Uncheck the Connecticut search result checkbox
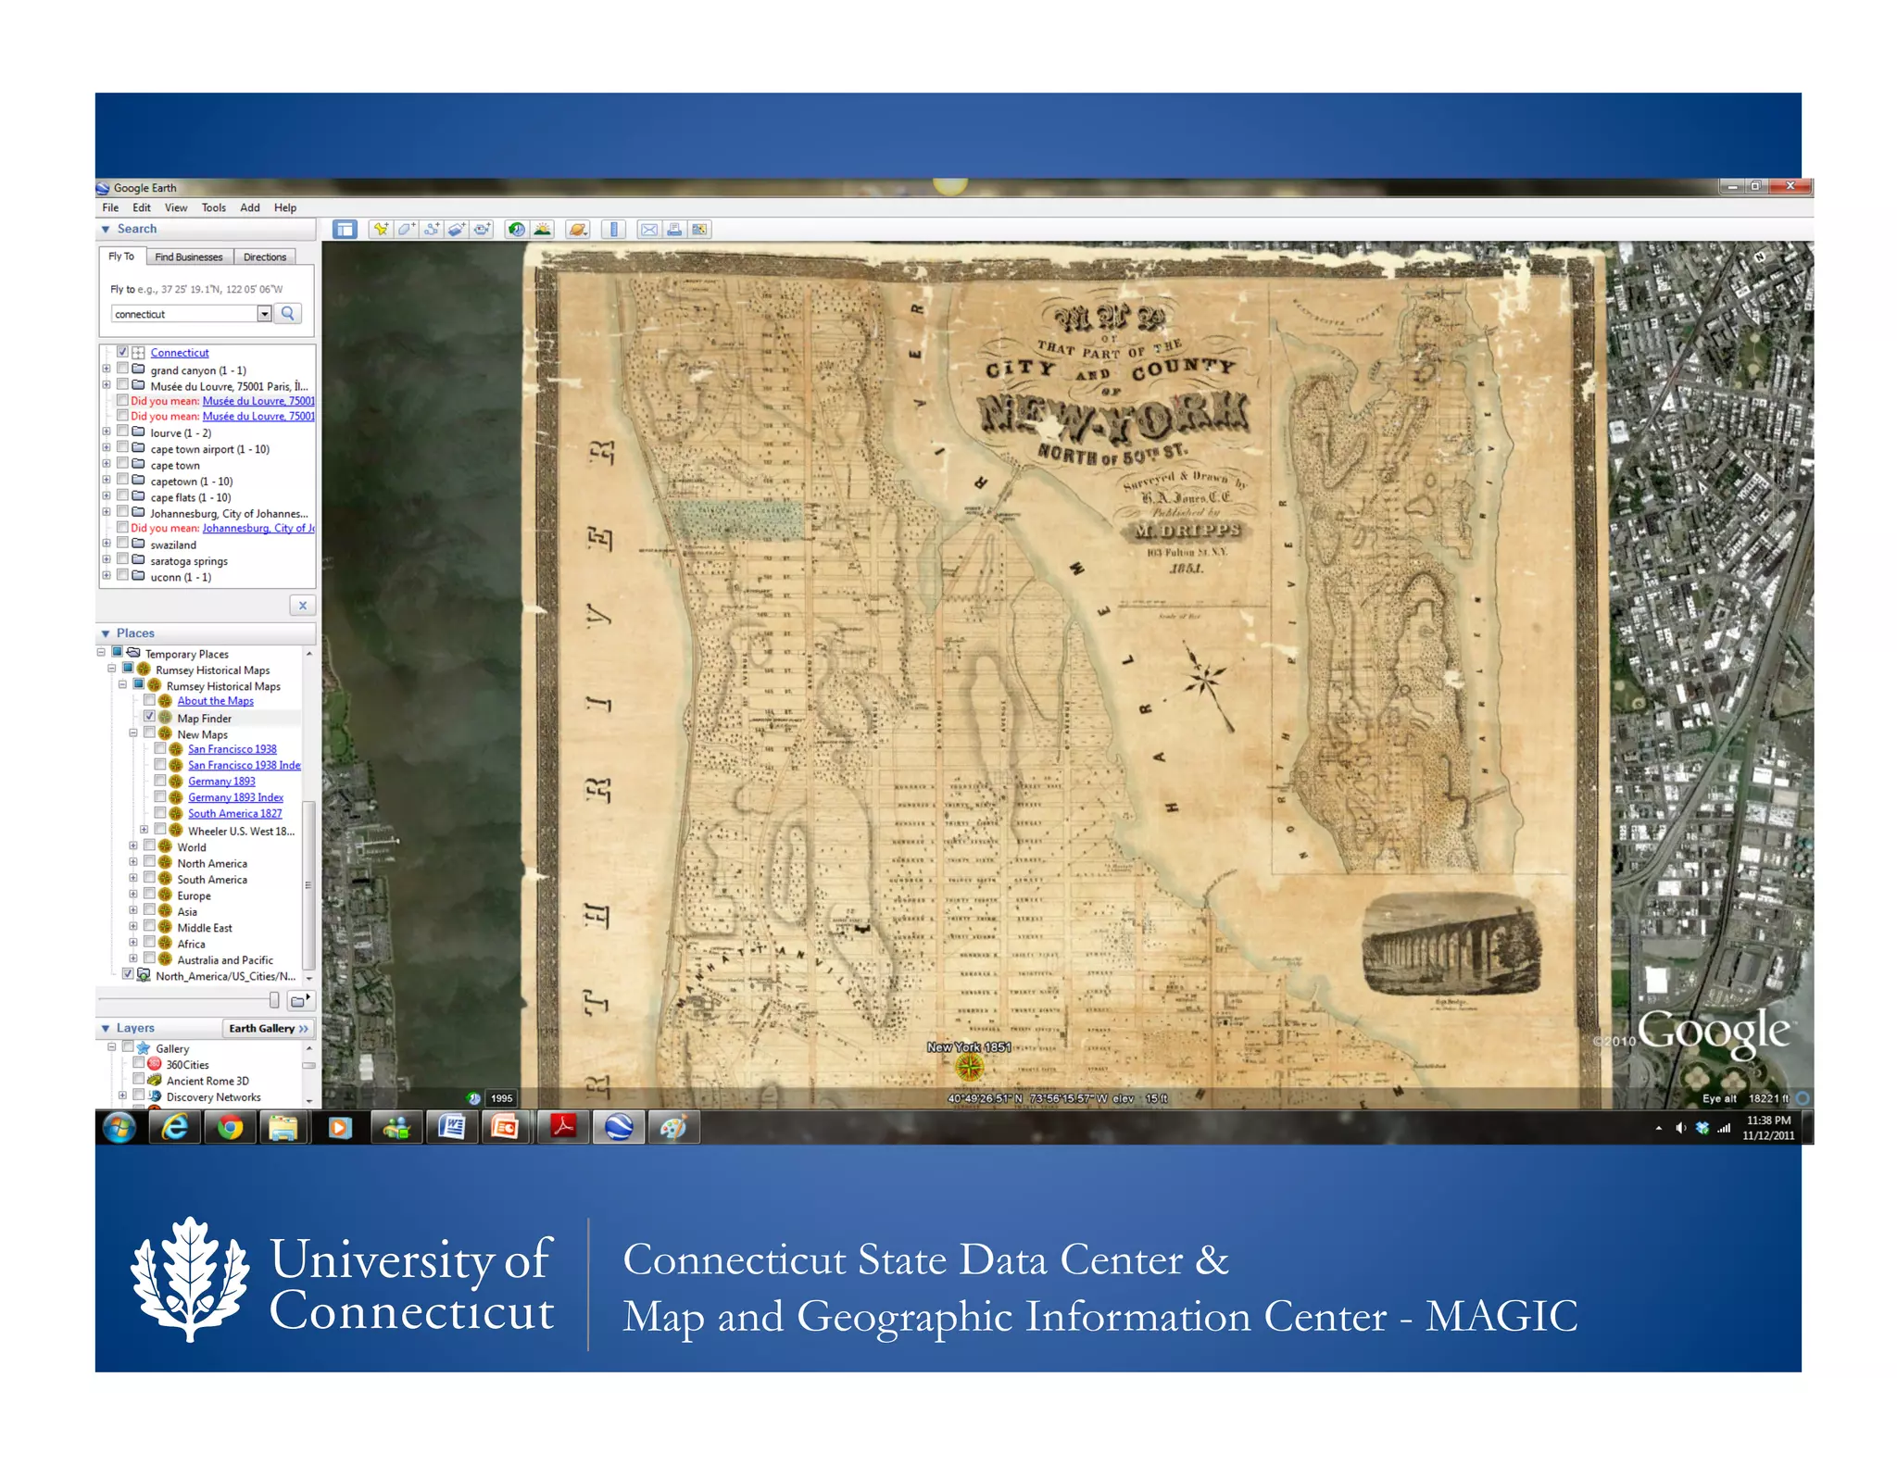This screenshot has height=1465, width=1897. click(x=122, y=352)
